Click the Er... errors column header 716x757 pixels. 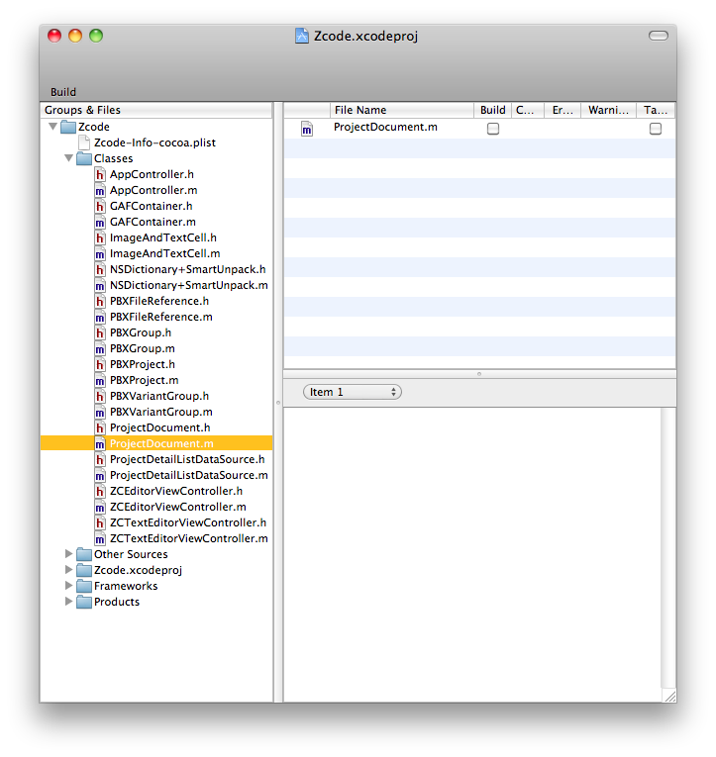pyautogui.click(x=563, y=110)
